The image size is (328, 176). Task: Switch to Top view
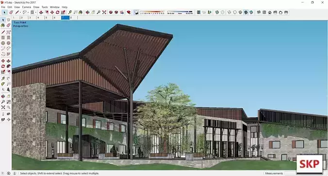coord(264,13)
